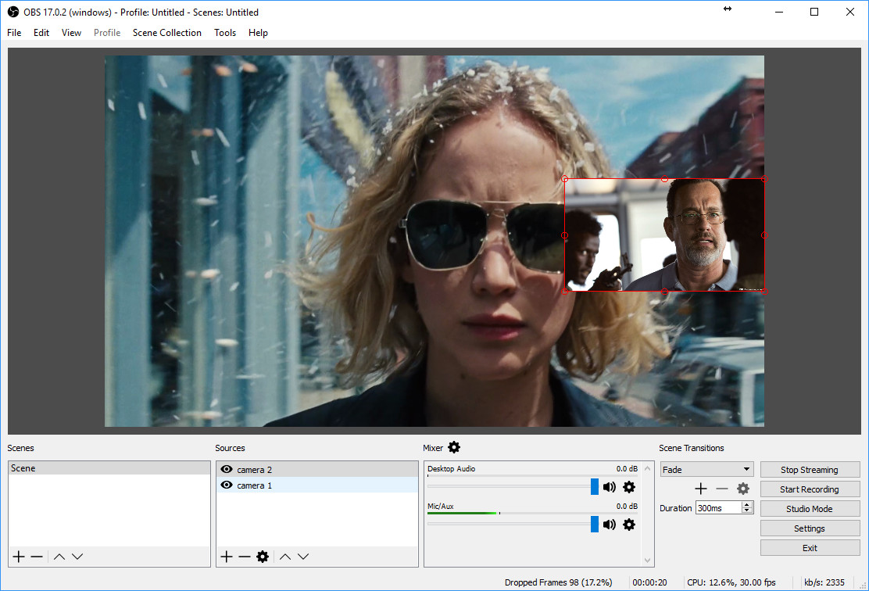Select camera 2 in Sources list
869x591 pixels.
[x=317, y=470]
